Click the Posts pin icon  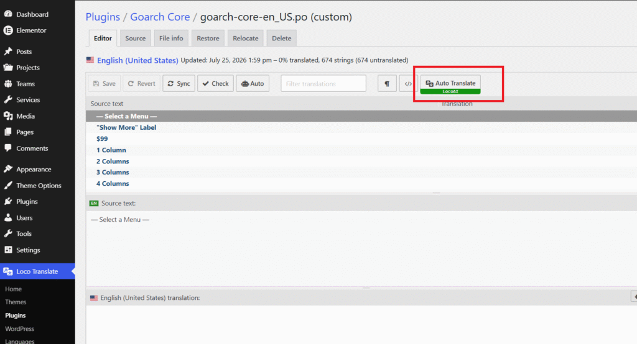pos(8,52)
